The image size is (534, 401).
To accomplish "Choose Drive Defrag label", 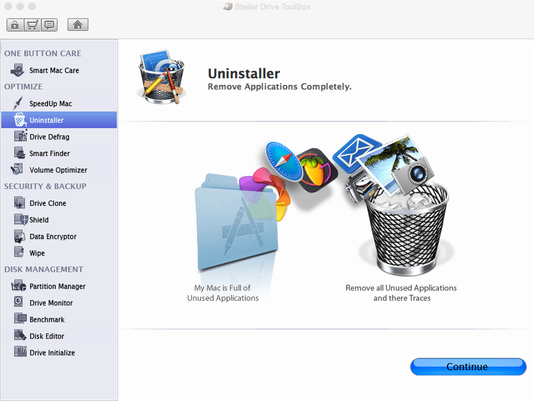I will (49, 137).
